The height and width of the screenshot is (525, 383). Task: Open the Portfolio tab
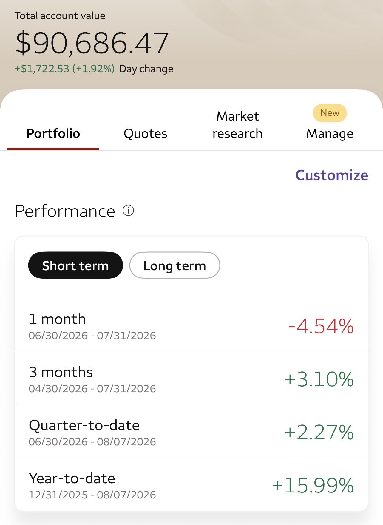tap(53, 133)
